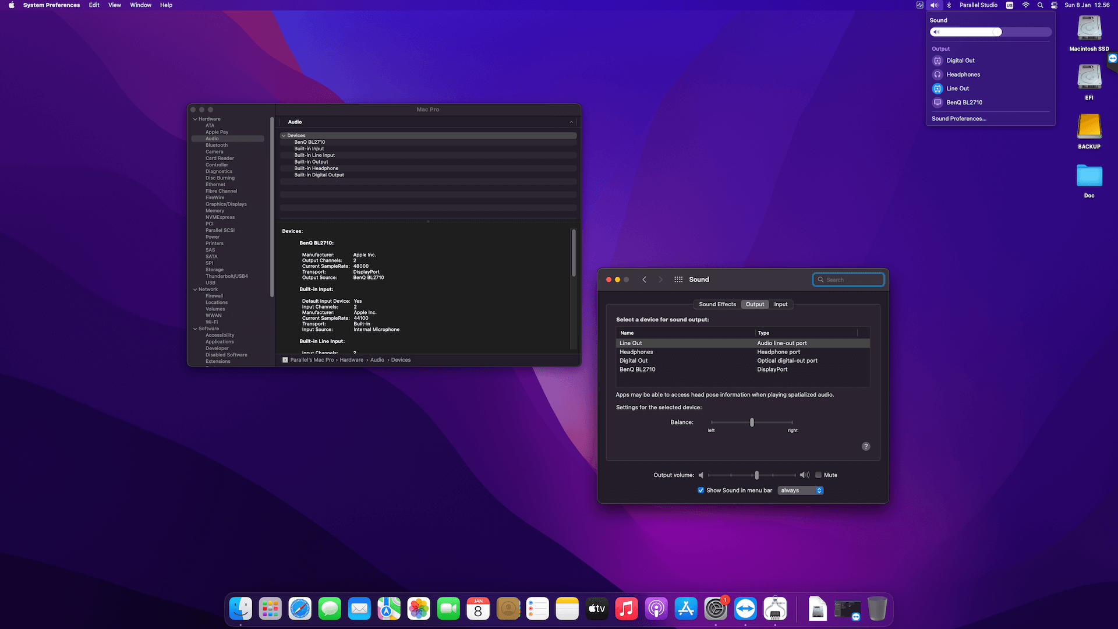Viewport: 1118px width, 629px height.
Task: Click the Output volume slider thumb
Action: 756,475
